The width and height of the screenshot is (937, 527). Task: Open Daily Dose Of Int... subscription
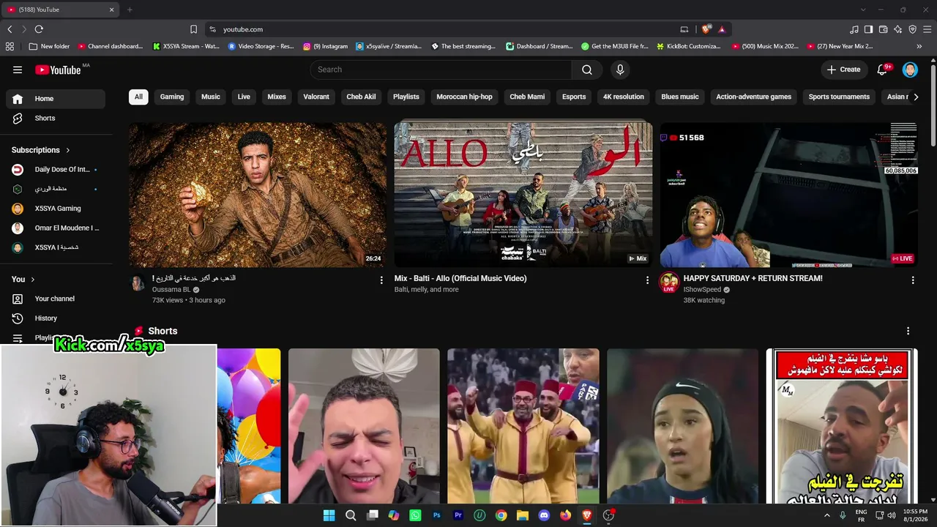(56, 170)
